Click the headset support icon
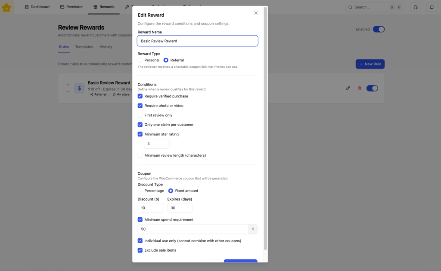The image size is (441, 271). pyautogui.click(x=416, y=7)
